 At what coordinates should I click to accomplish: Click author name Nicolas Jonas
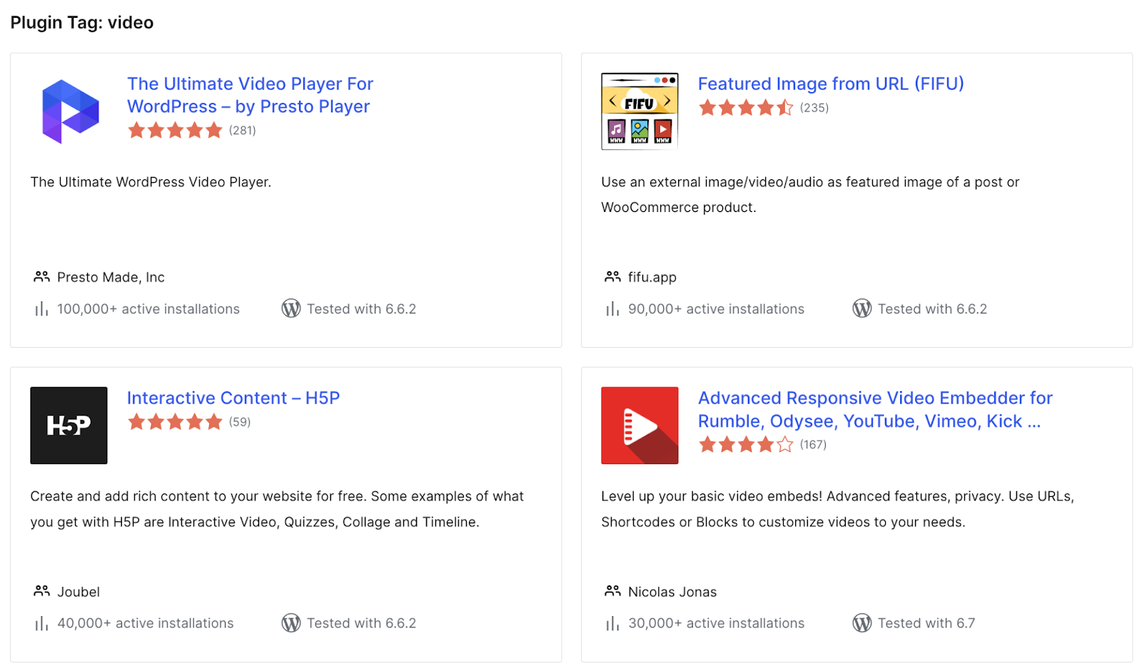672,592
